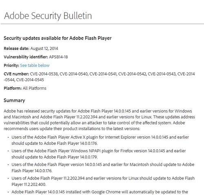Click the "Adobe Security Bulletin" page title

(48, 16)
